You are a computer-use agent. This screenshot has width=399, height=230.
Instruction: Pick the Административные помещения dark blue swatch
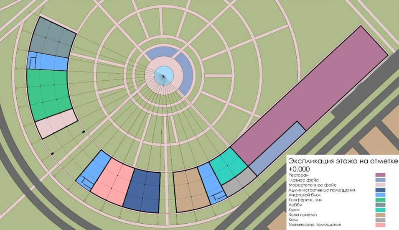pyautogui.click(x=381, y=190)
